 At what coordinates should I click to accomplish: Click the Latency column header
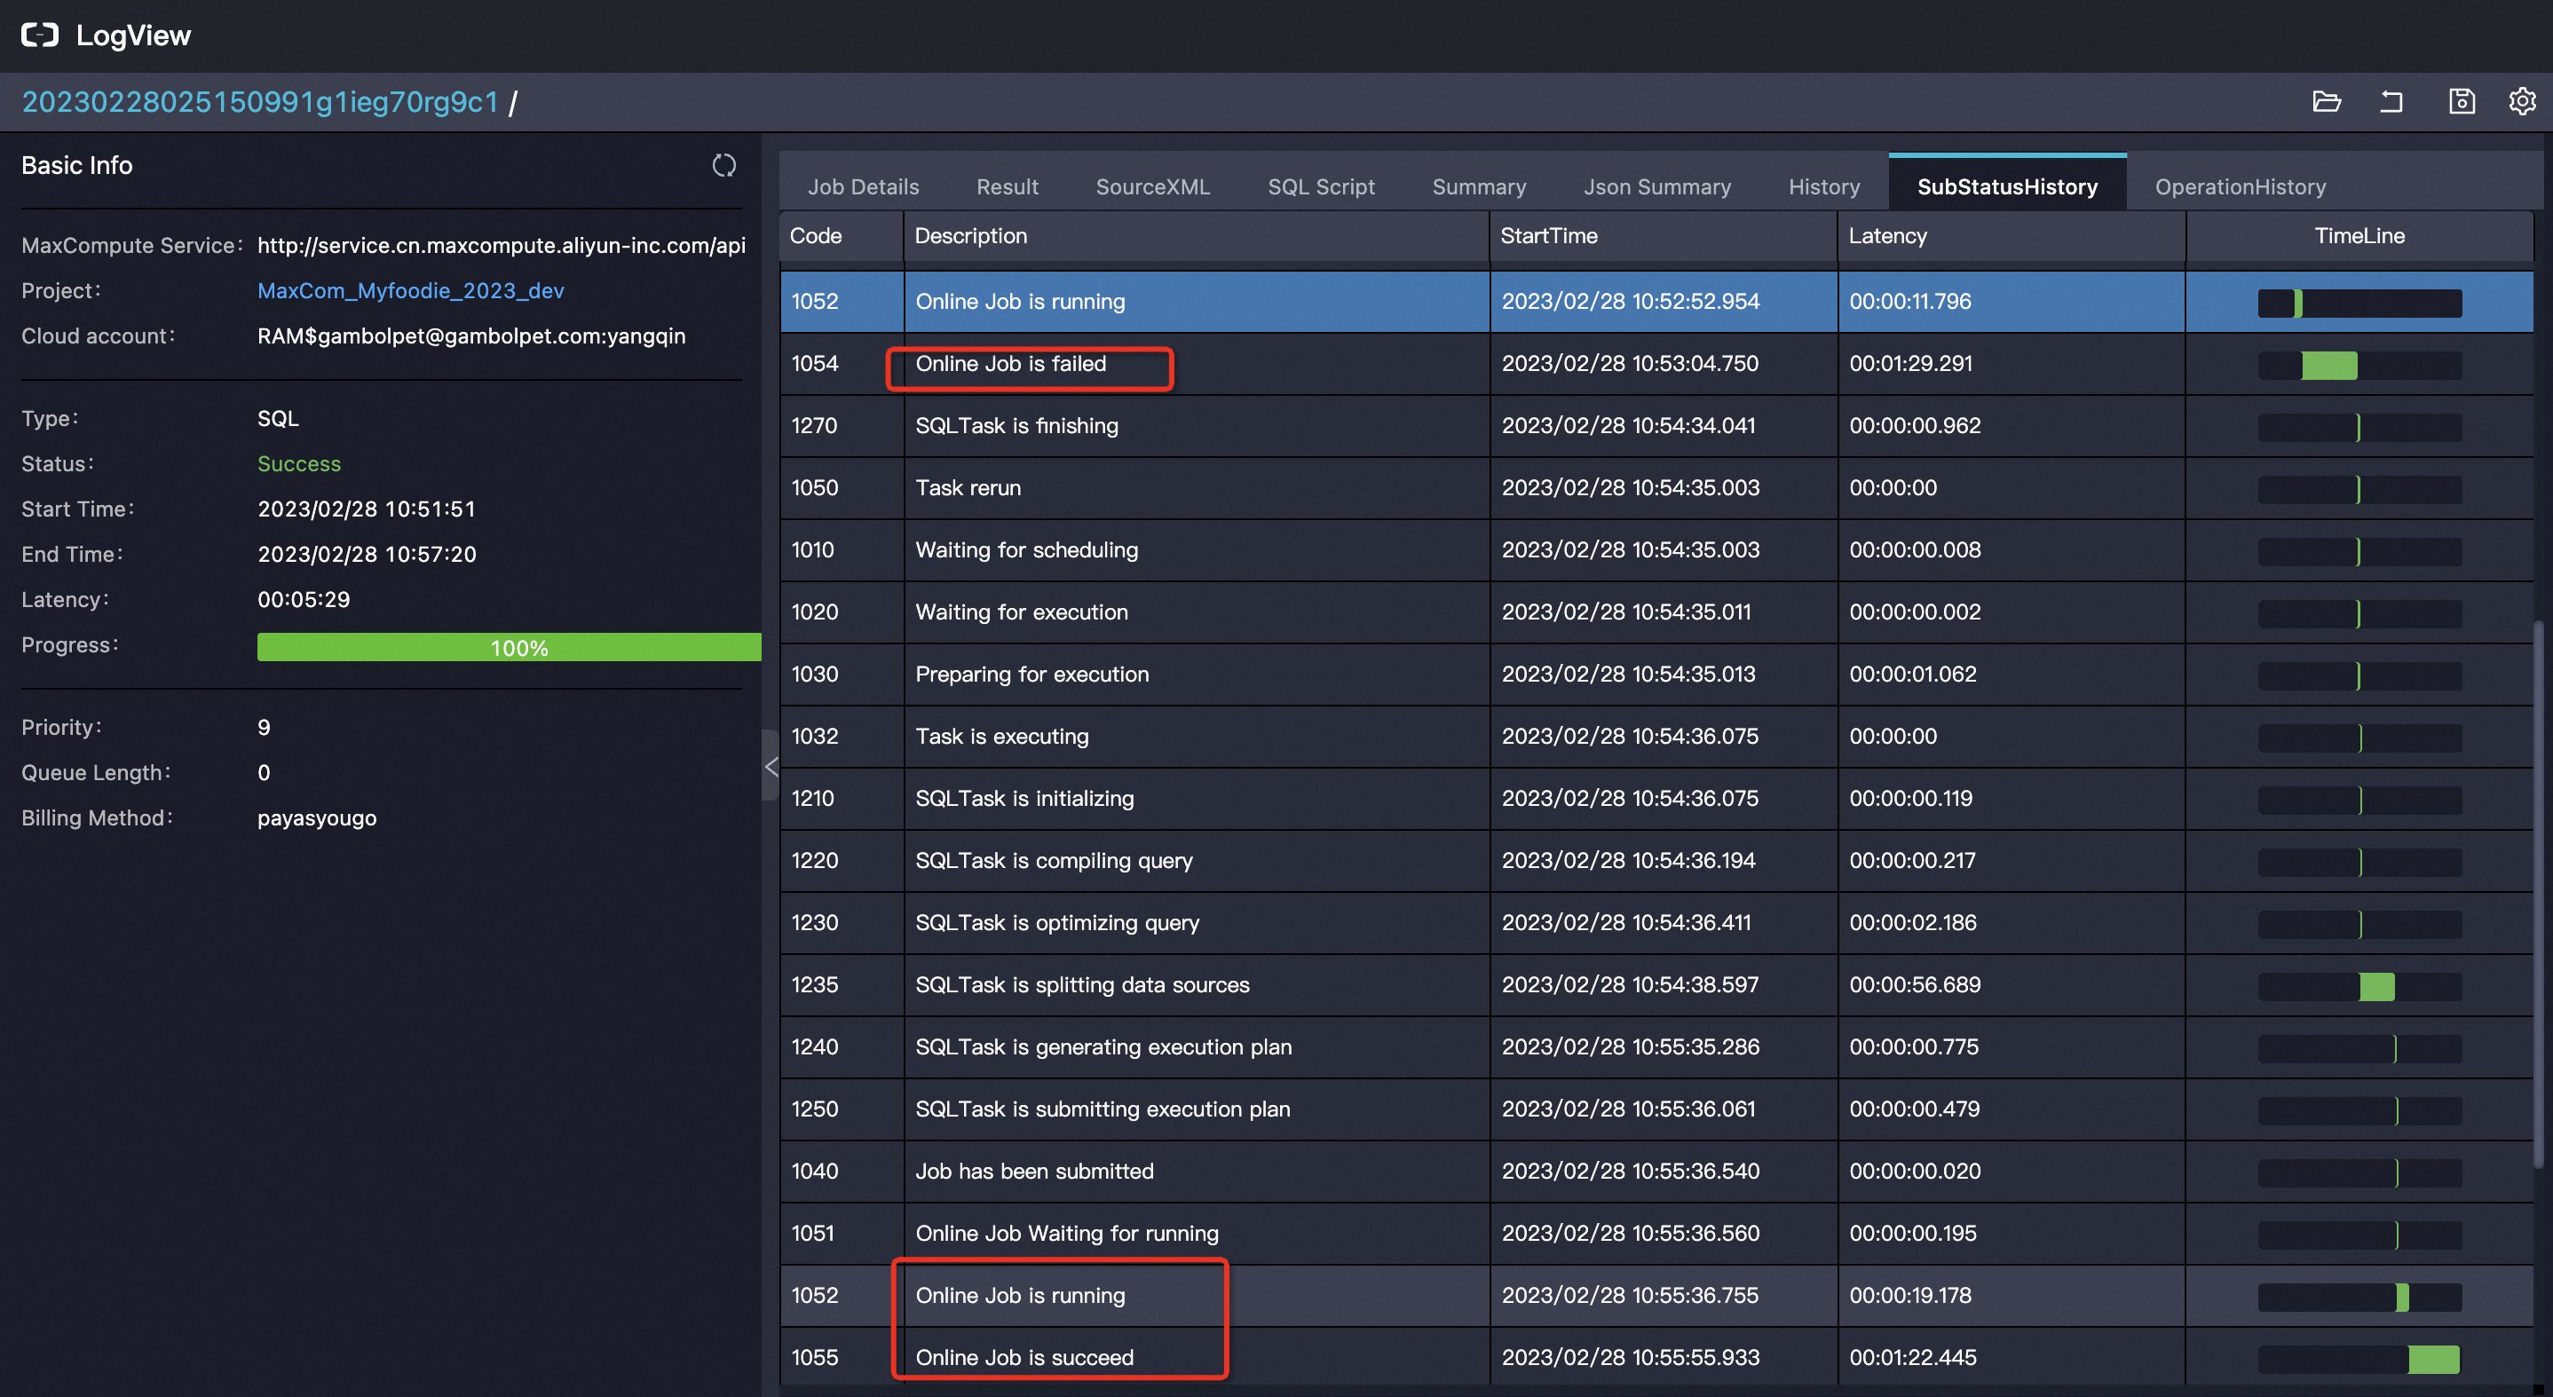(2011, 236)
